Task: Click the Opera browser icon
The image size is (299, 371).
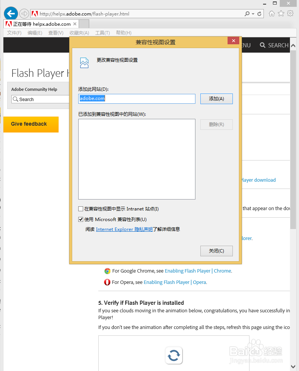Action: (x=107, y=282)
